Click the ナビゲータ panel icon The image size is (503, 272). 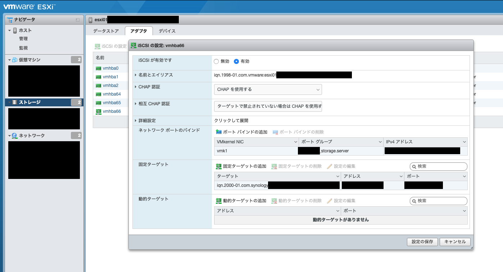coord(10,20)
